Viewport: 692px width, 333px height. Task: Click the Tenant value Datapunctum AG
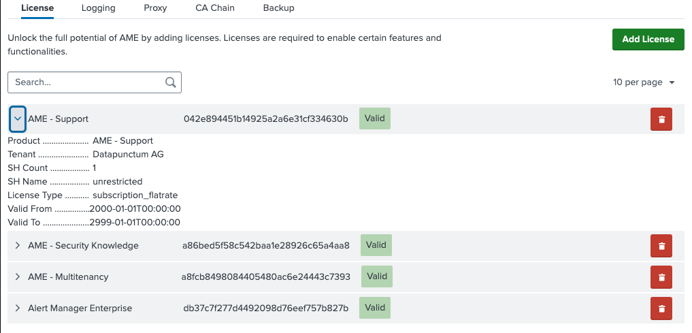[x=128, y=155]
